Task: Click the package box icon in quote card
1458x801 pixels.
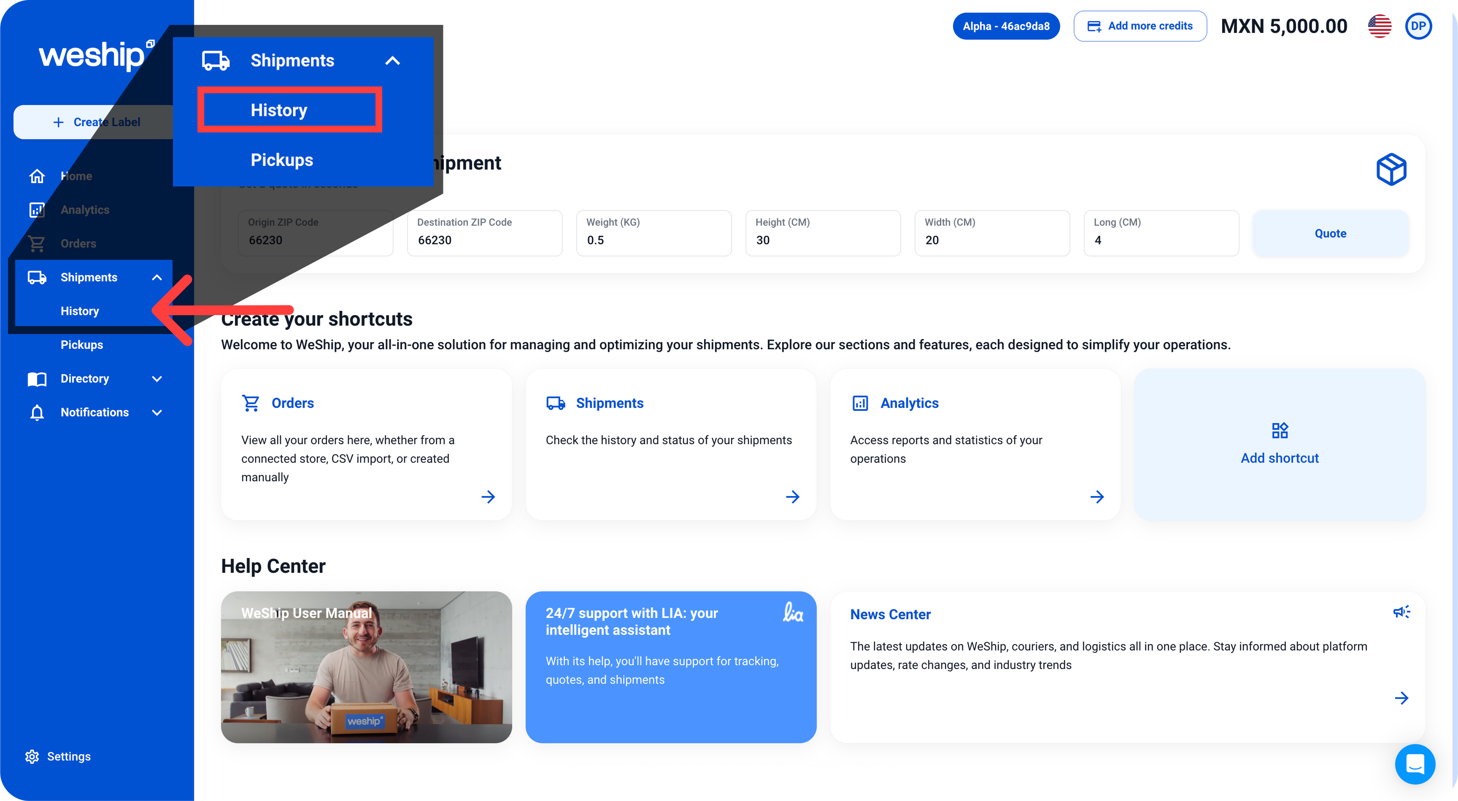Action: pyautogui.click(x=1390, y=169)
